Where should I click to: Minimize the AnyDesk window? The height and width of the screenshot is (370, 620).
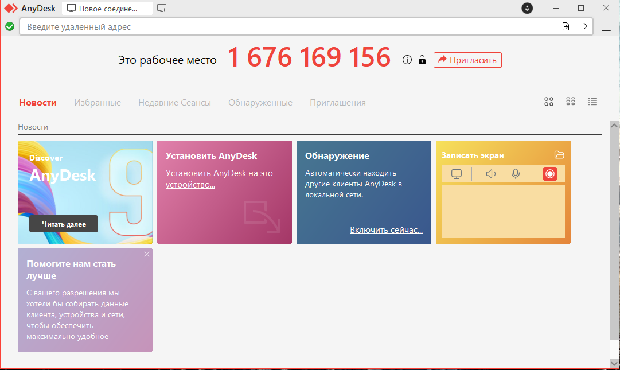click(x=556, y=8)
